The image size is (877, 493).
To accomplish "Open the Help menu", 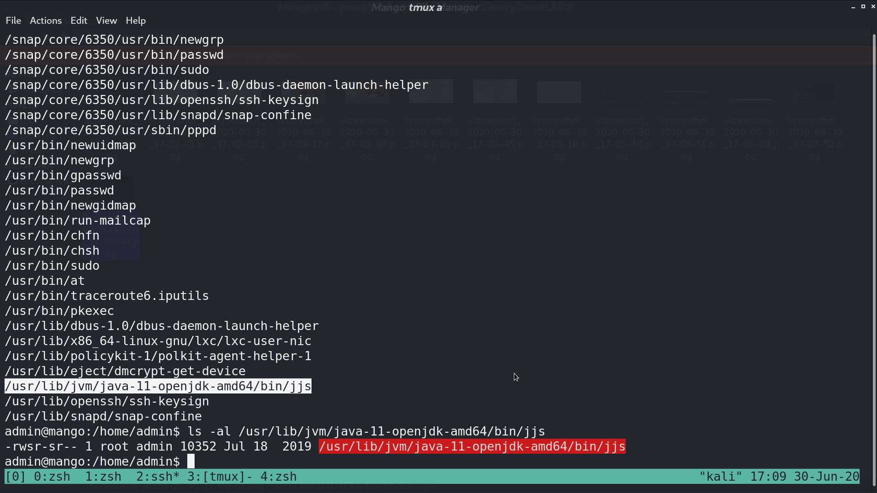I will pos(136,21).
